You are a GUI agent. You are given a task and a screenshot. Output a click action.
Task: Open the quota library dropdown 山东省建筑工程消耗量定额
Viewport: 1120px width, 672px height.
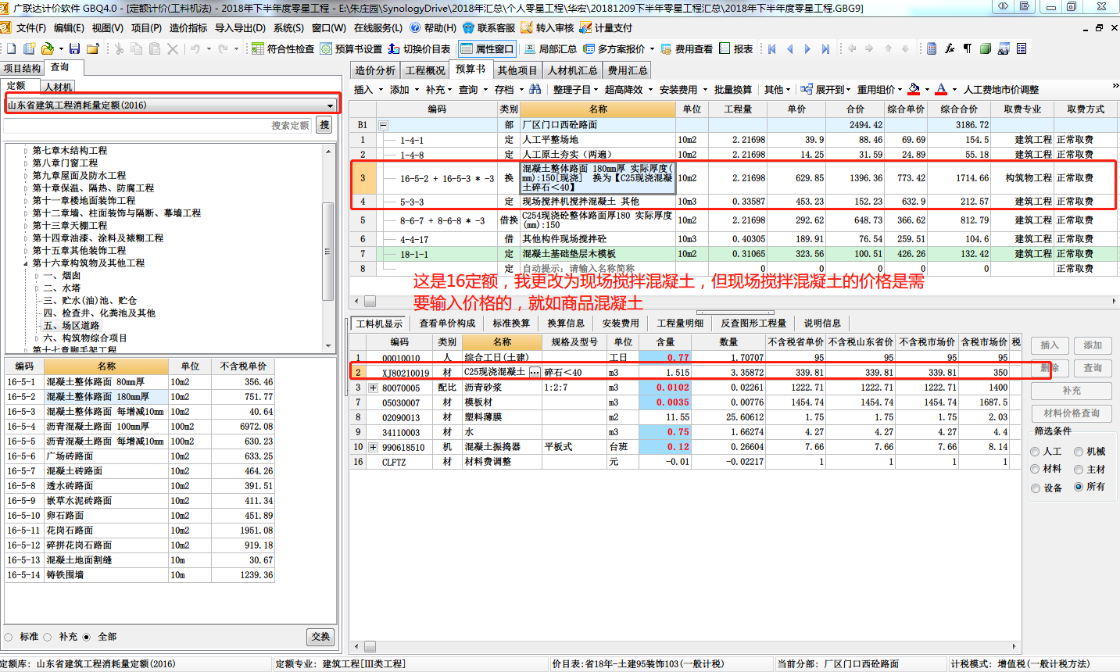(x=171, y=105)
